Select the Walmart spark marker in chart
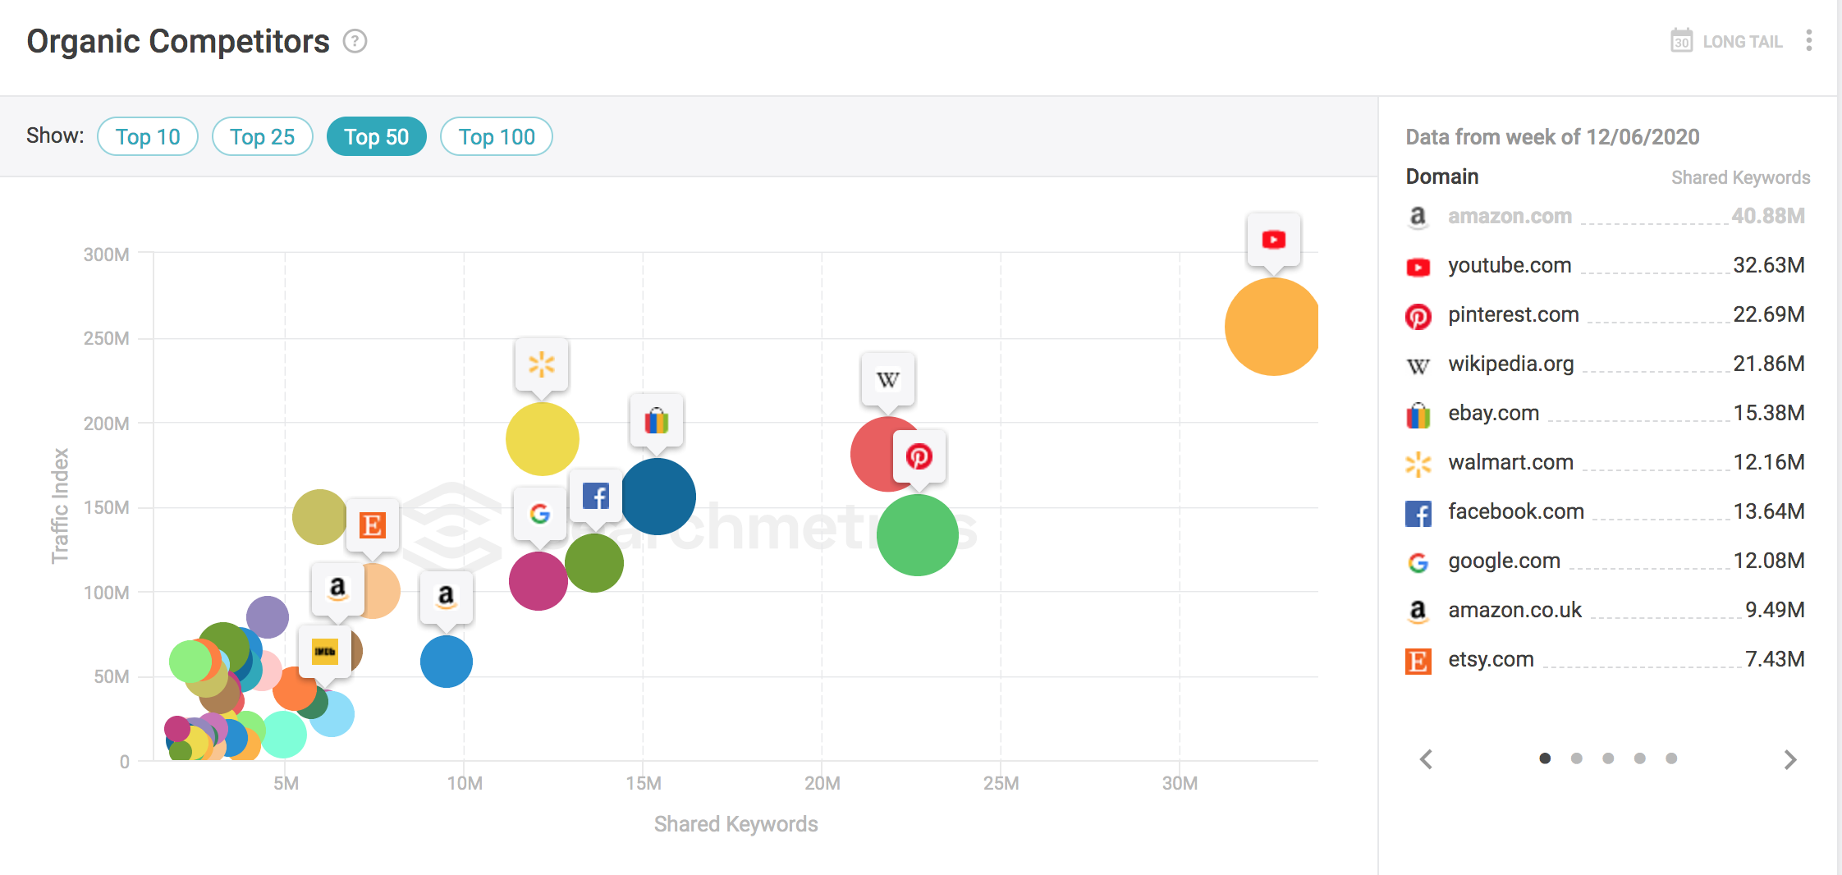This screenshot has height=875, width=1842. [542, 364]
